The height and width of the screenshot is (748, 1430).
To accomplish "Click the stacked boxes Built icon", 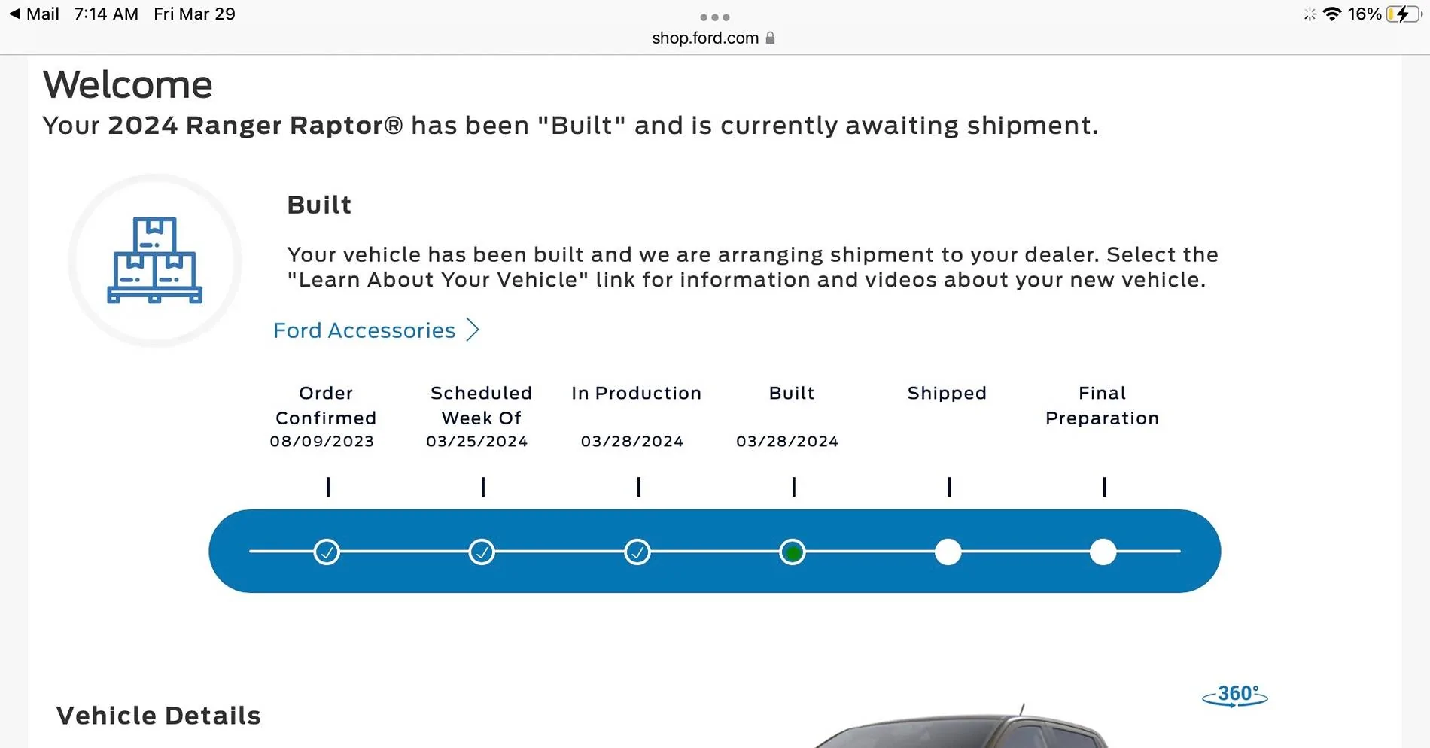I will (x=155, y=260).
